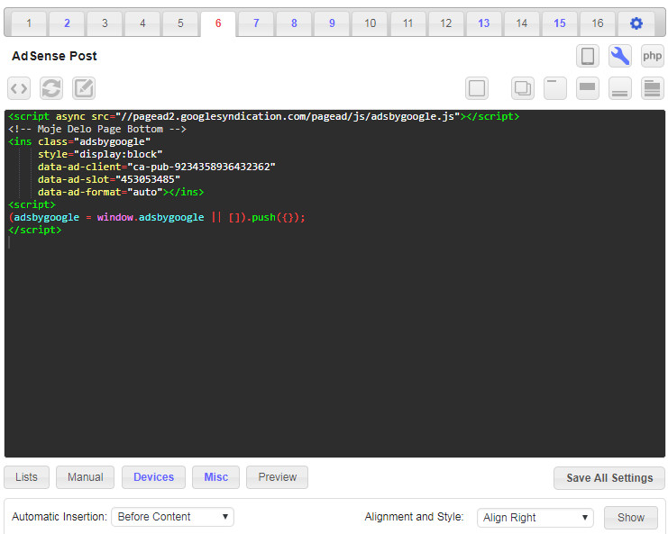Click the Save All Settings button
This screenshot has width=668, height=534.
(x=609, y=478)
